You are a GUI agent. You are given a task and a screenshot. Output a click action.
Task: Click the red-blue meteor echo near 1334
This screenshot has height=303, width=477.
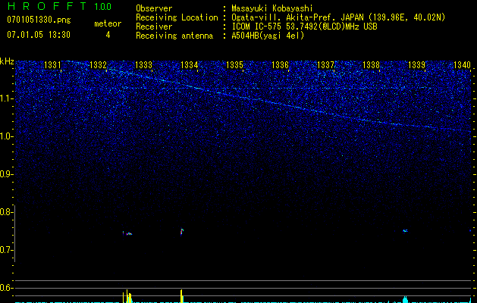pos(182,232)
